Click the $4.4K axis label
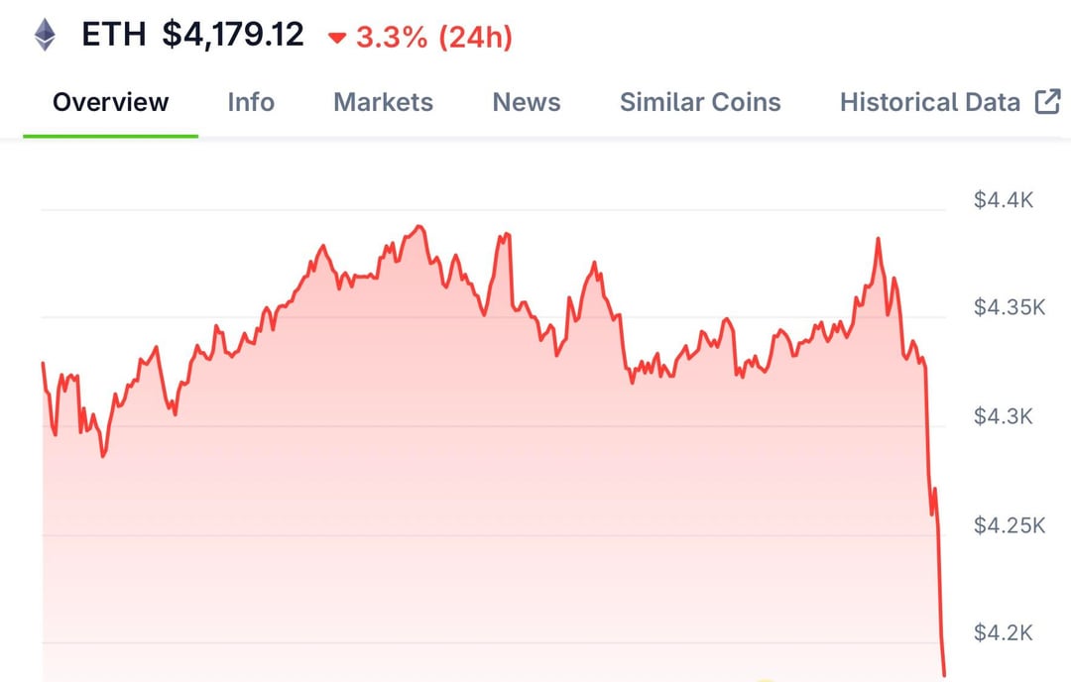1071x682 pixels. [x=1004, y=201]
